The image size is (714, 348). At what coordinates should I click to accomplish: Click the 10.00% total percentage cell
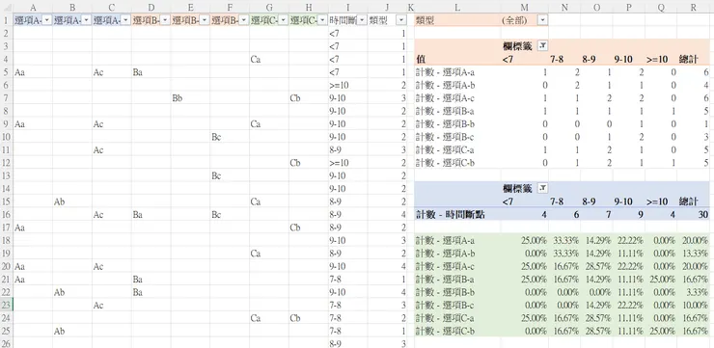(693, 306)
